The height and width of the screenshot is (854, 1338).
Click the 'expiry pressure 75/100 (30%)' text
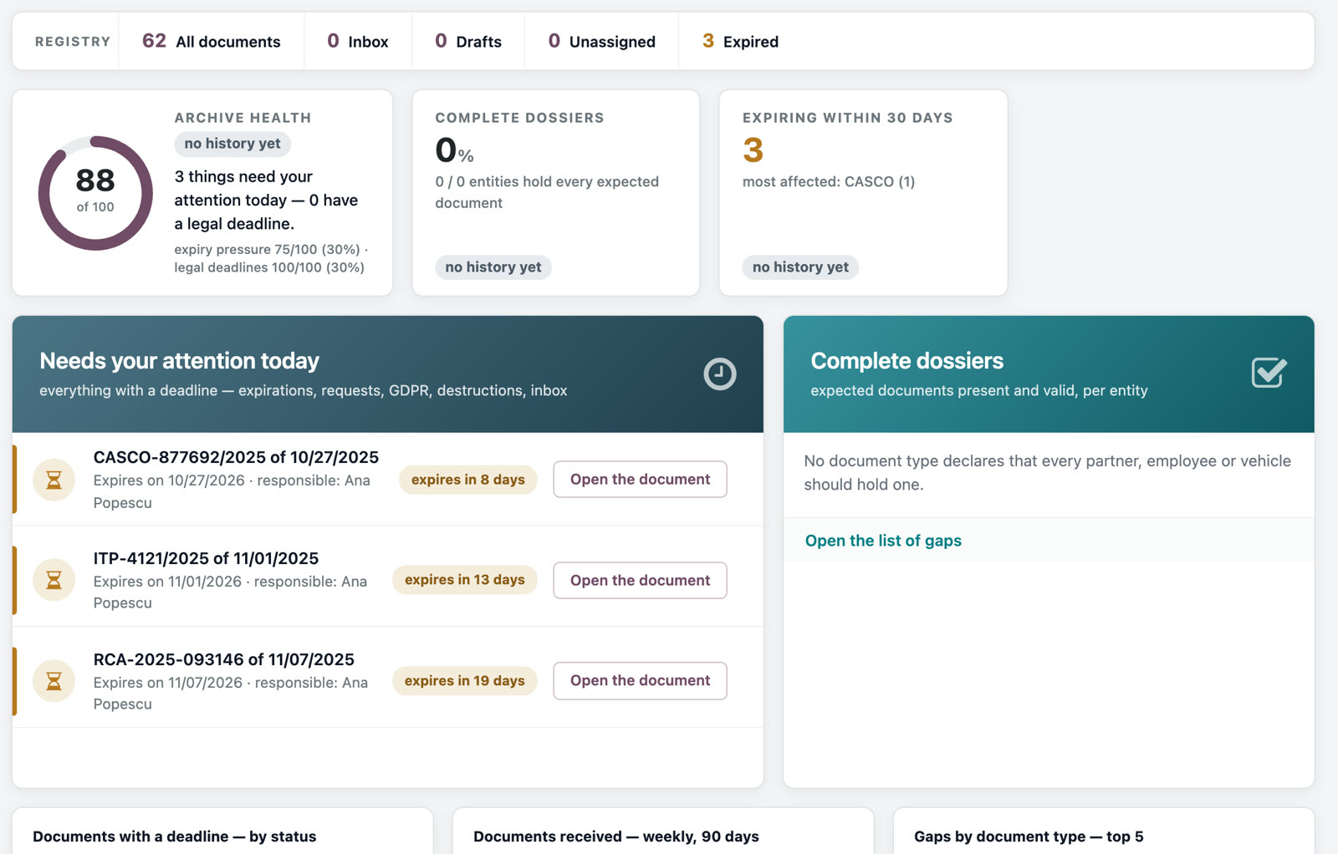tap(267, 249)
